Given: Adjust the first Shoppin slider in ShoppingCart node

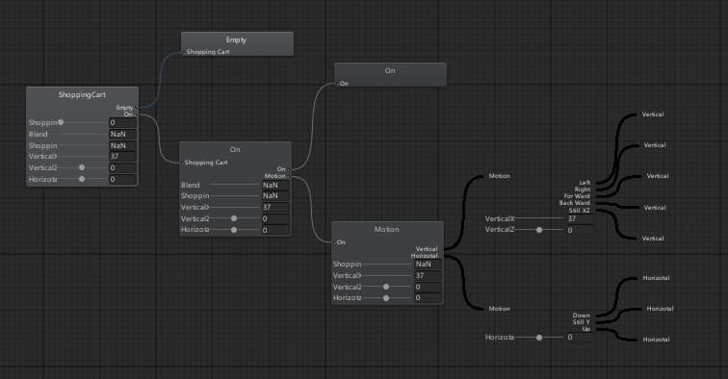Looking at the screenshot, I should tap(61, 122).
